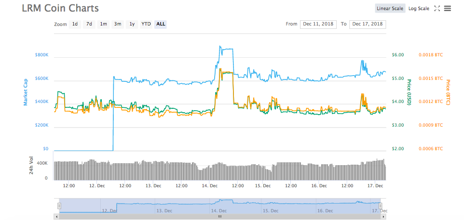The image size is (464, 220).
Task: Open the chart hamburger context menu
Action: pyautogui.click(x=448, y=9)
